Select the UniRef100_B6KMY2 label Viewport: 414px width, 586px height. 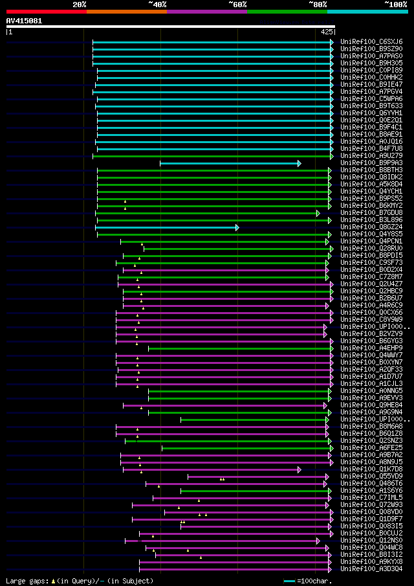tap(371, 205)
